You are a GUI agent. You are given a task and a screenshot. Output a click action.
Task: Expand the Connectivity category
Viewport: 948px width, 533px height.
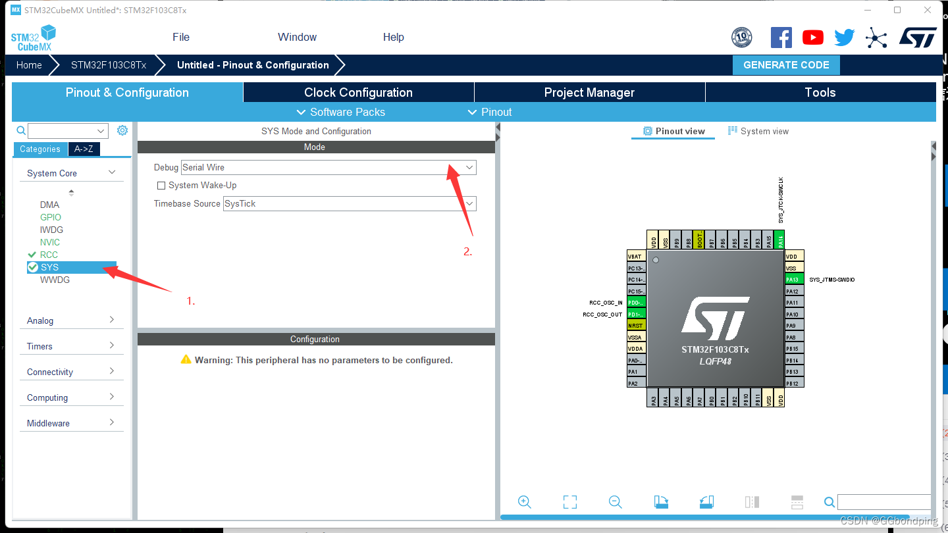coord(71,372)
